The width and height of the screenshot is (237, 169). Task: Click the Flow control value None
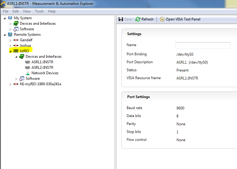[x=181, y=140]
